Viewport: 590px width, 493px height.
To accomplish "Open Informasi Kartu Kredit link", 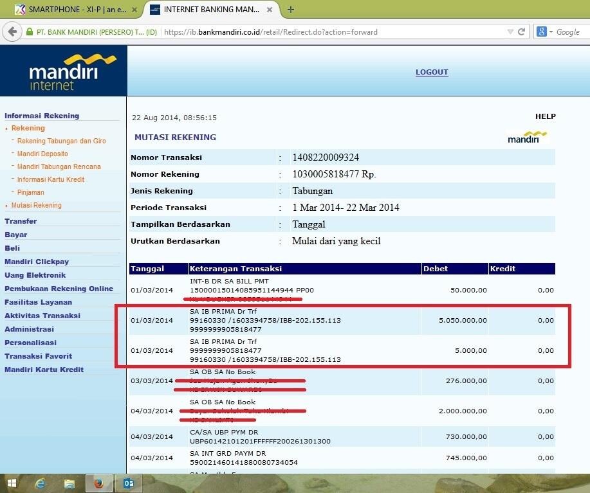I will (50, 179).
